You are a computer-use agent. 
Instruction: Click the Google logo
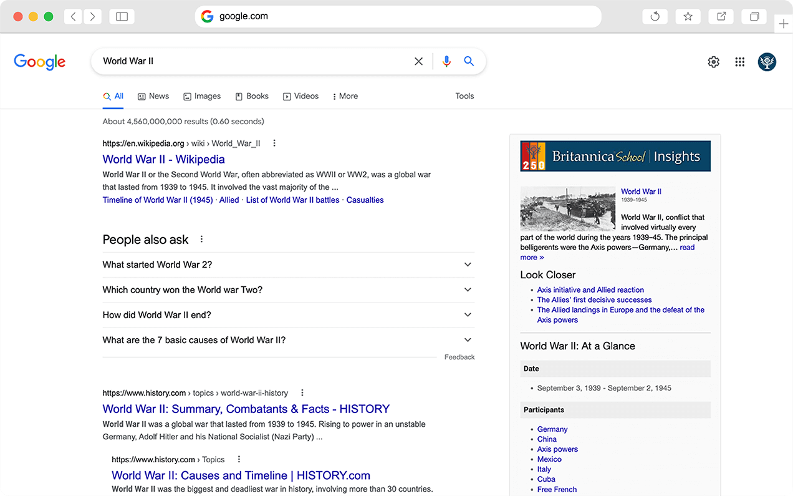pyautogui.click(x=40, y=62)
